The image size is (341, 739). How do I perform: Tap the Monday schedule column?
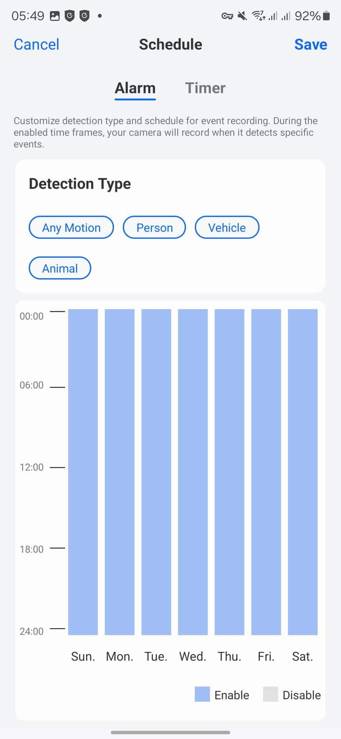click(120, 472)
